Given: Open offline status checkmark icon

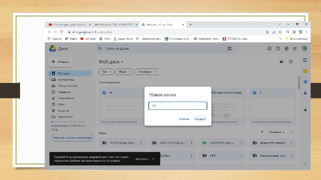Looking at the screenshot, I should 270,49.
